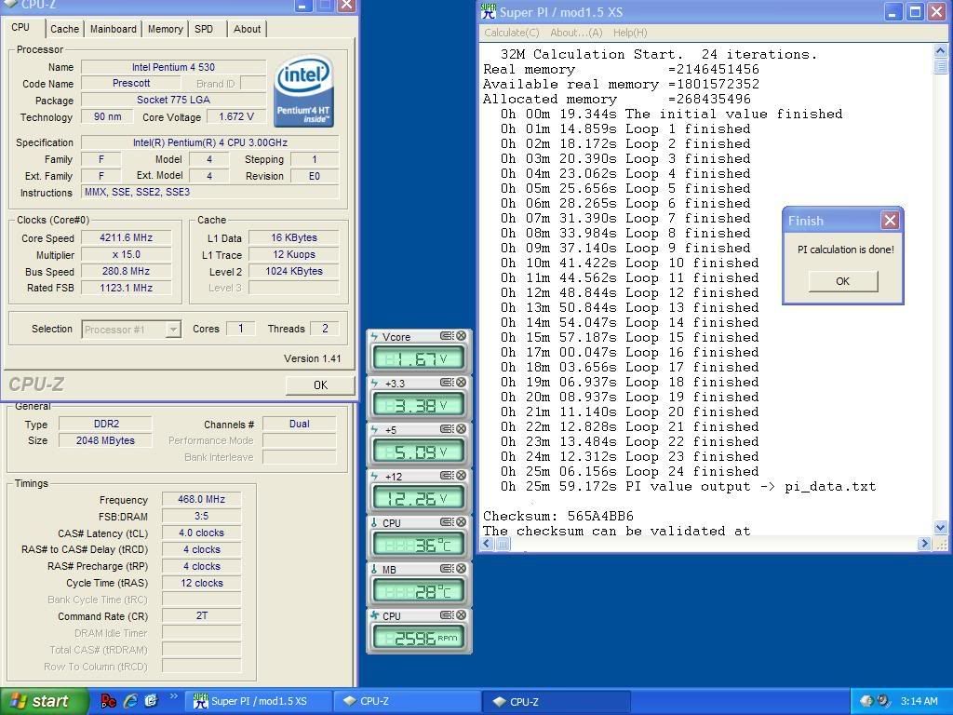Close the +3.3 voltage gadget
953x715 pixels.
coord(462,383)
